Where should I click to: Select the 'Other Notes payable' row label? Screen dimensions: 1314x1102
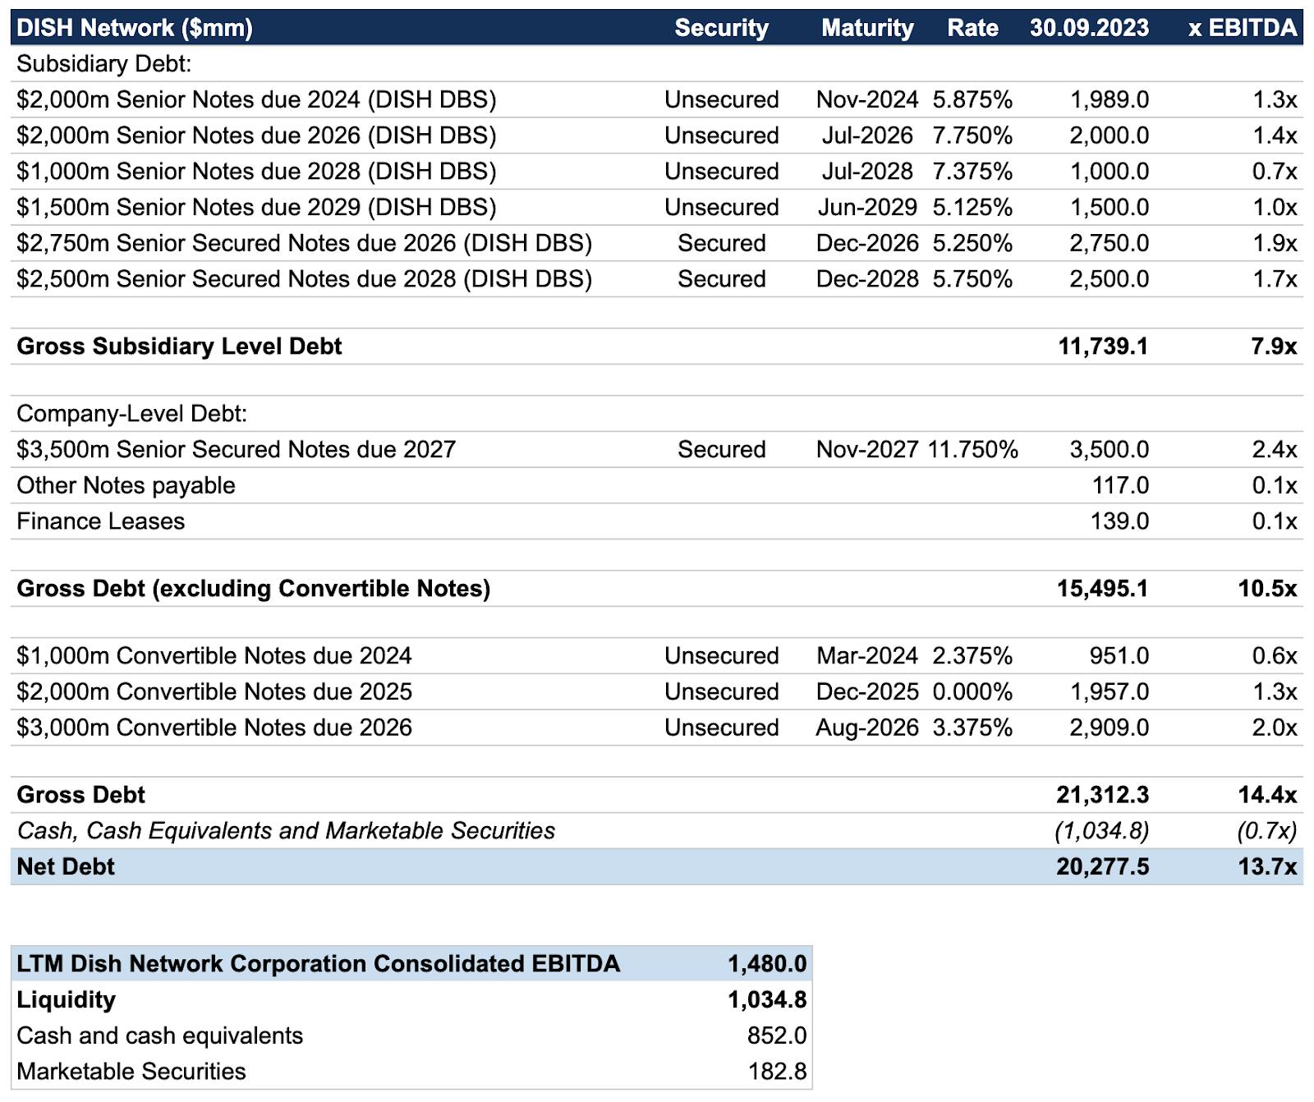[126, 485]
